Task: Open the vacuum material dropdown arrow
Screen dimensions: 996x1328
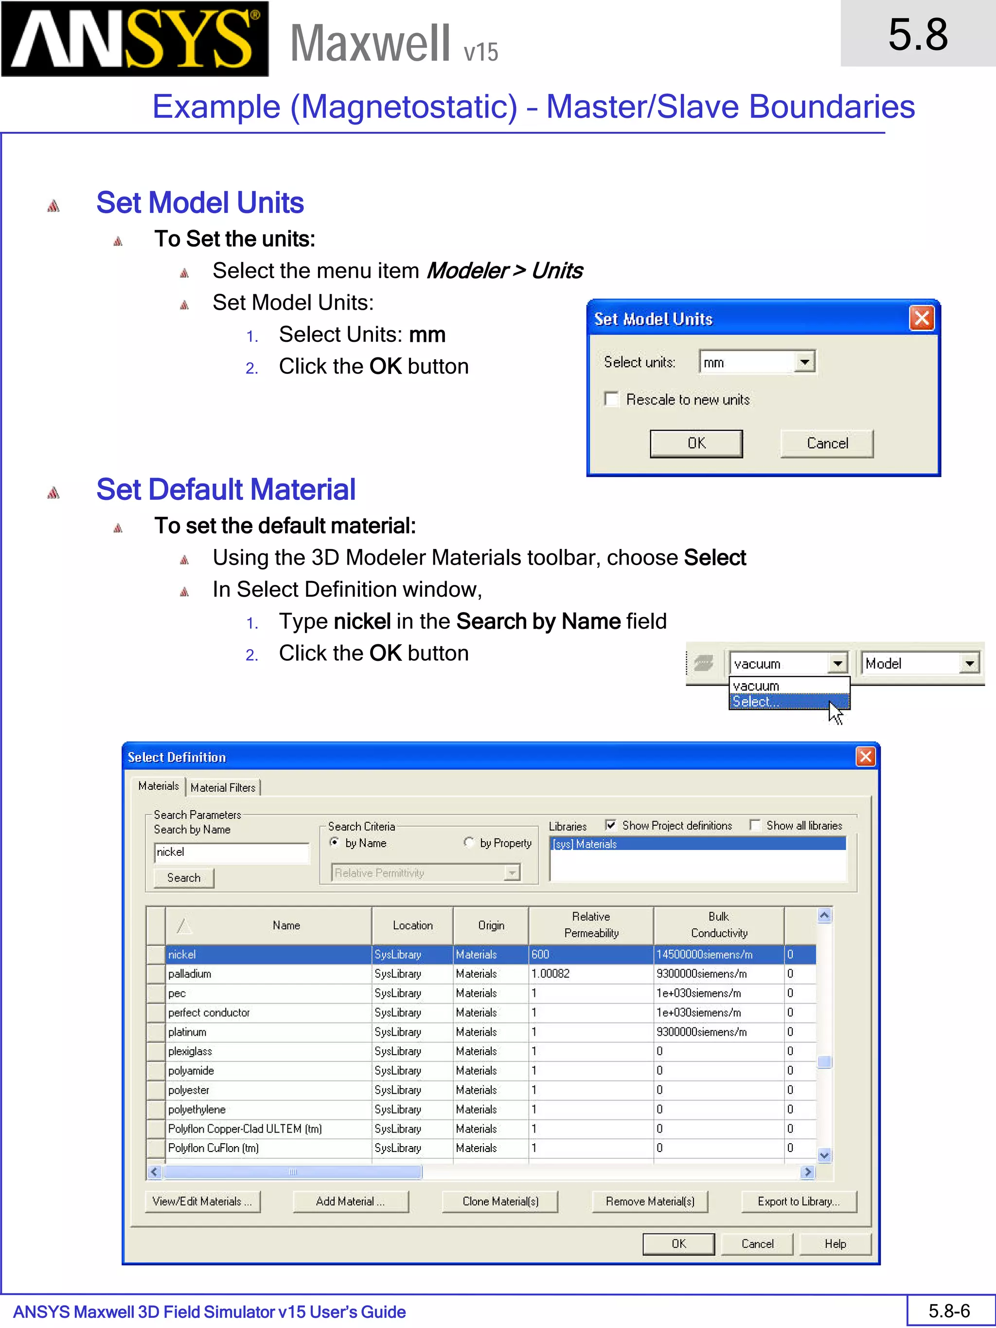Action: (x=837, y=663)
